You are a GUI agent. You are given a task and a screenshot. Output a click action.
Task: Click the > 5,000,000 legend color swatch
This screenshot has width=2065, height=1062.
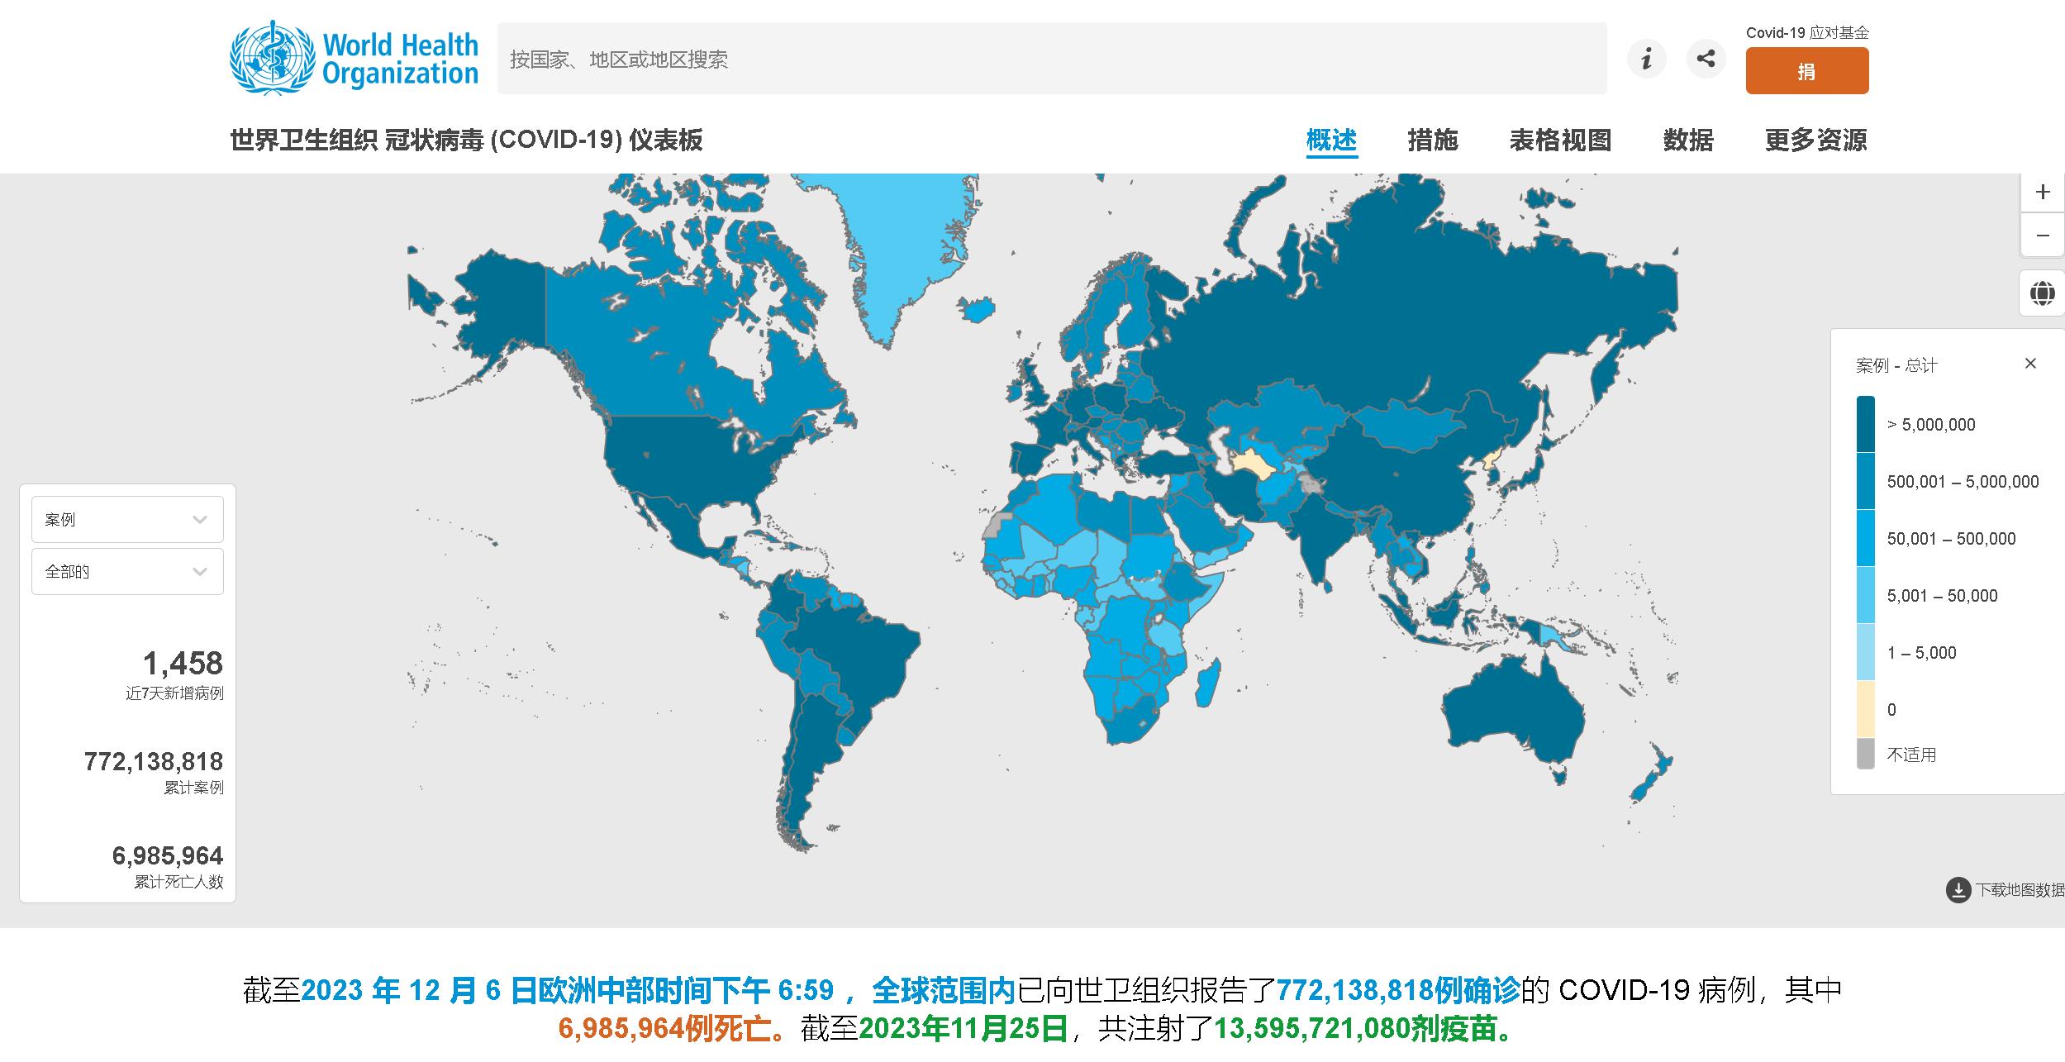click(1865, 425)
